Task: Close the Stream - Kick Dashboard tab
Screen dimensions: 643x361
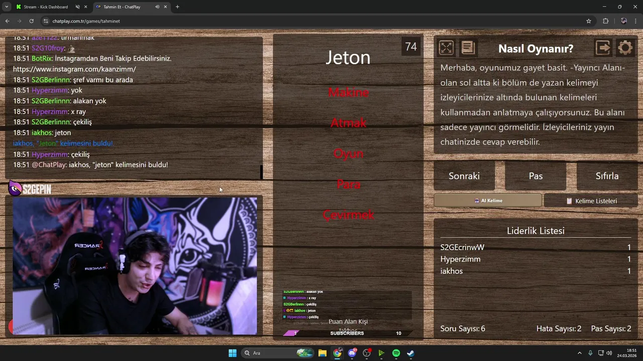Action: point(86,7)
